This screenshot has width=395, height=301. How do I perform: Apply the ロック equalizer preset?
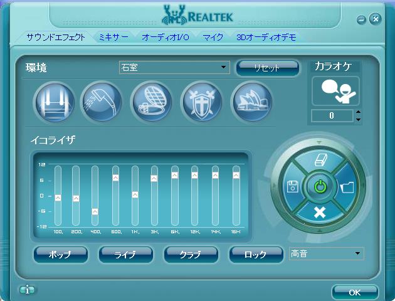click(256, 255)
